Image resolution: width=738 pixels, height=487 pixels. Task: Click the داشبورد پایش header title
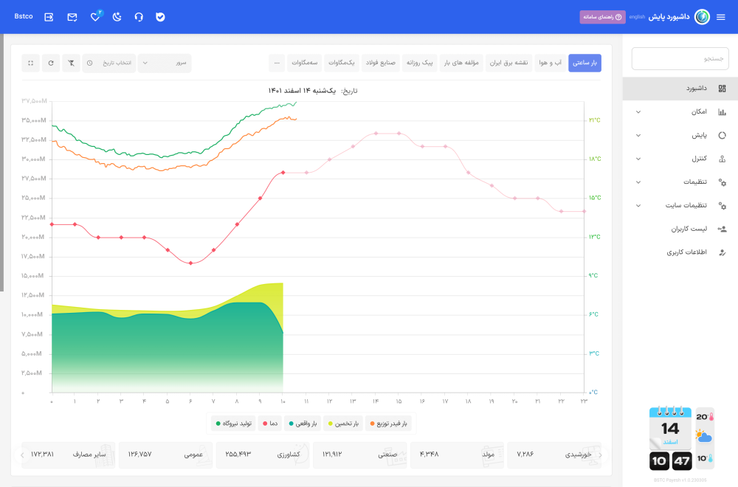click(669, 17)
